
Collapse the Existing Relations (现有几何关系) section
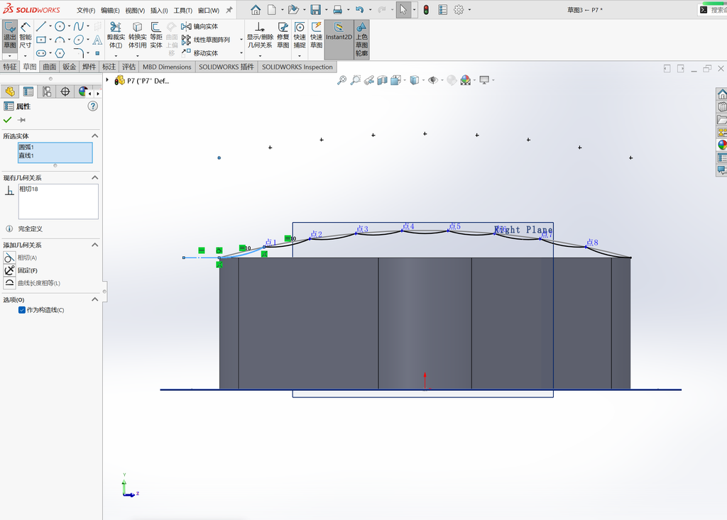95,177
